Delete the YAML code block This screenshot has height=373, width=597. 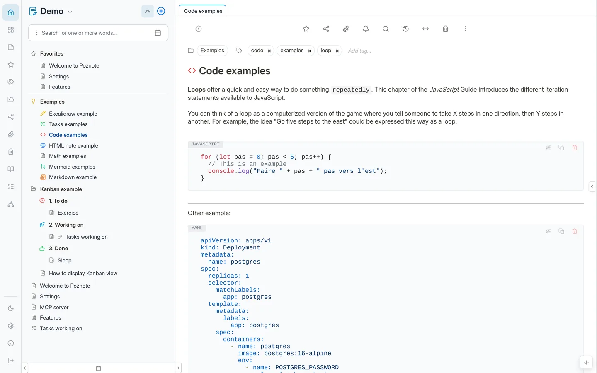tap(575, 231)
